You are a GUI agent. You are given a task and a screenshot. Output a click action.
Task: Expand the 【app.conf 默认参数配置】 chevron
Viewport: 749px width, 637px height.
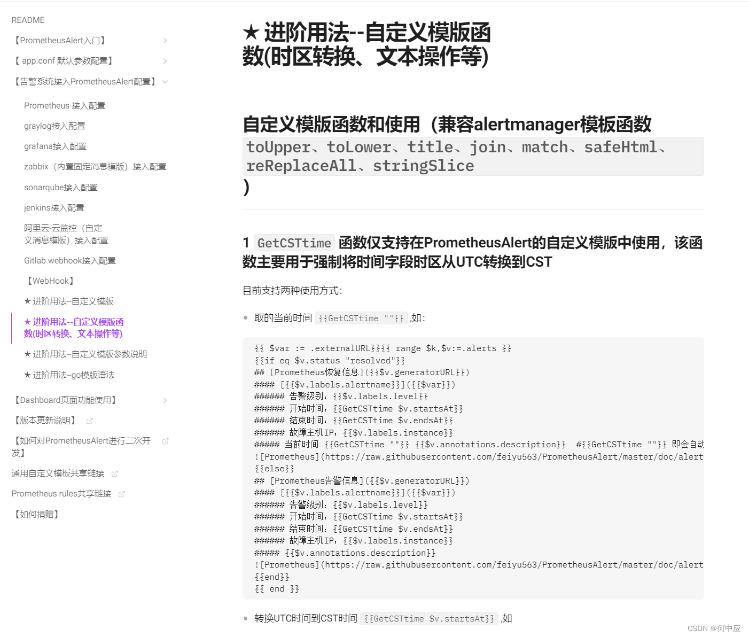click(x=165, y=61)
